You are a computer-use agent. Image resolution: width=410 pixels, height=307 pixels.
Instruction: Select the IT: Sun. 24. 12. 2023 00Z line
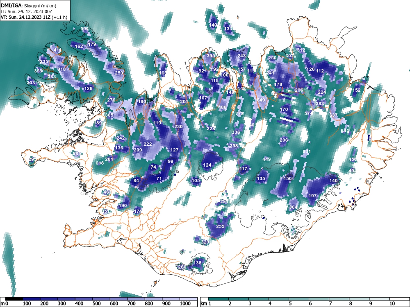27,11
